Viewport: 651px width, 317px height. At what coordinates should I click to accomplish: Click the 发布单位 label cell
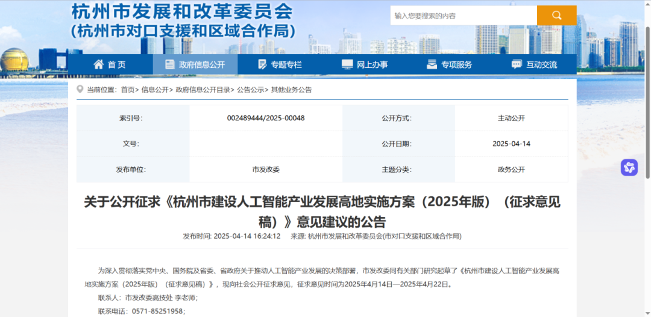[x=133, y=170]
